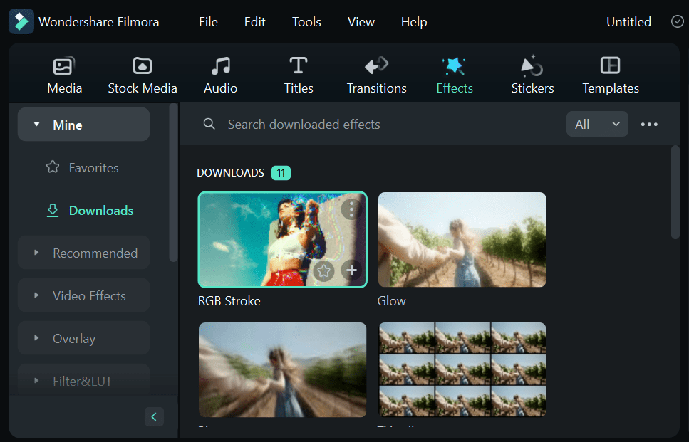This screenshot has height=442, width=689.
Task: Click the DOWNLOADS heading text
Action: tap(231, 173)
